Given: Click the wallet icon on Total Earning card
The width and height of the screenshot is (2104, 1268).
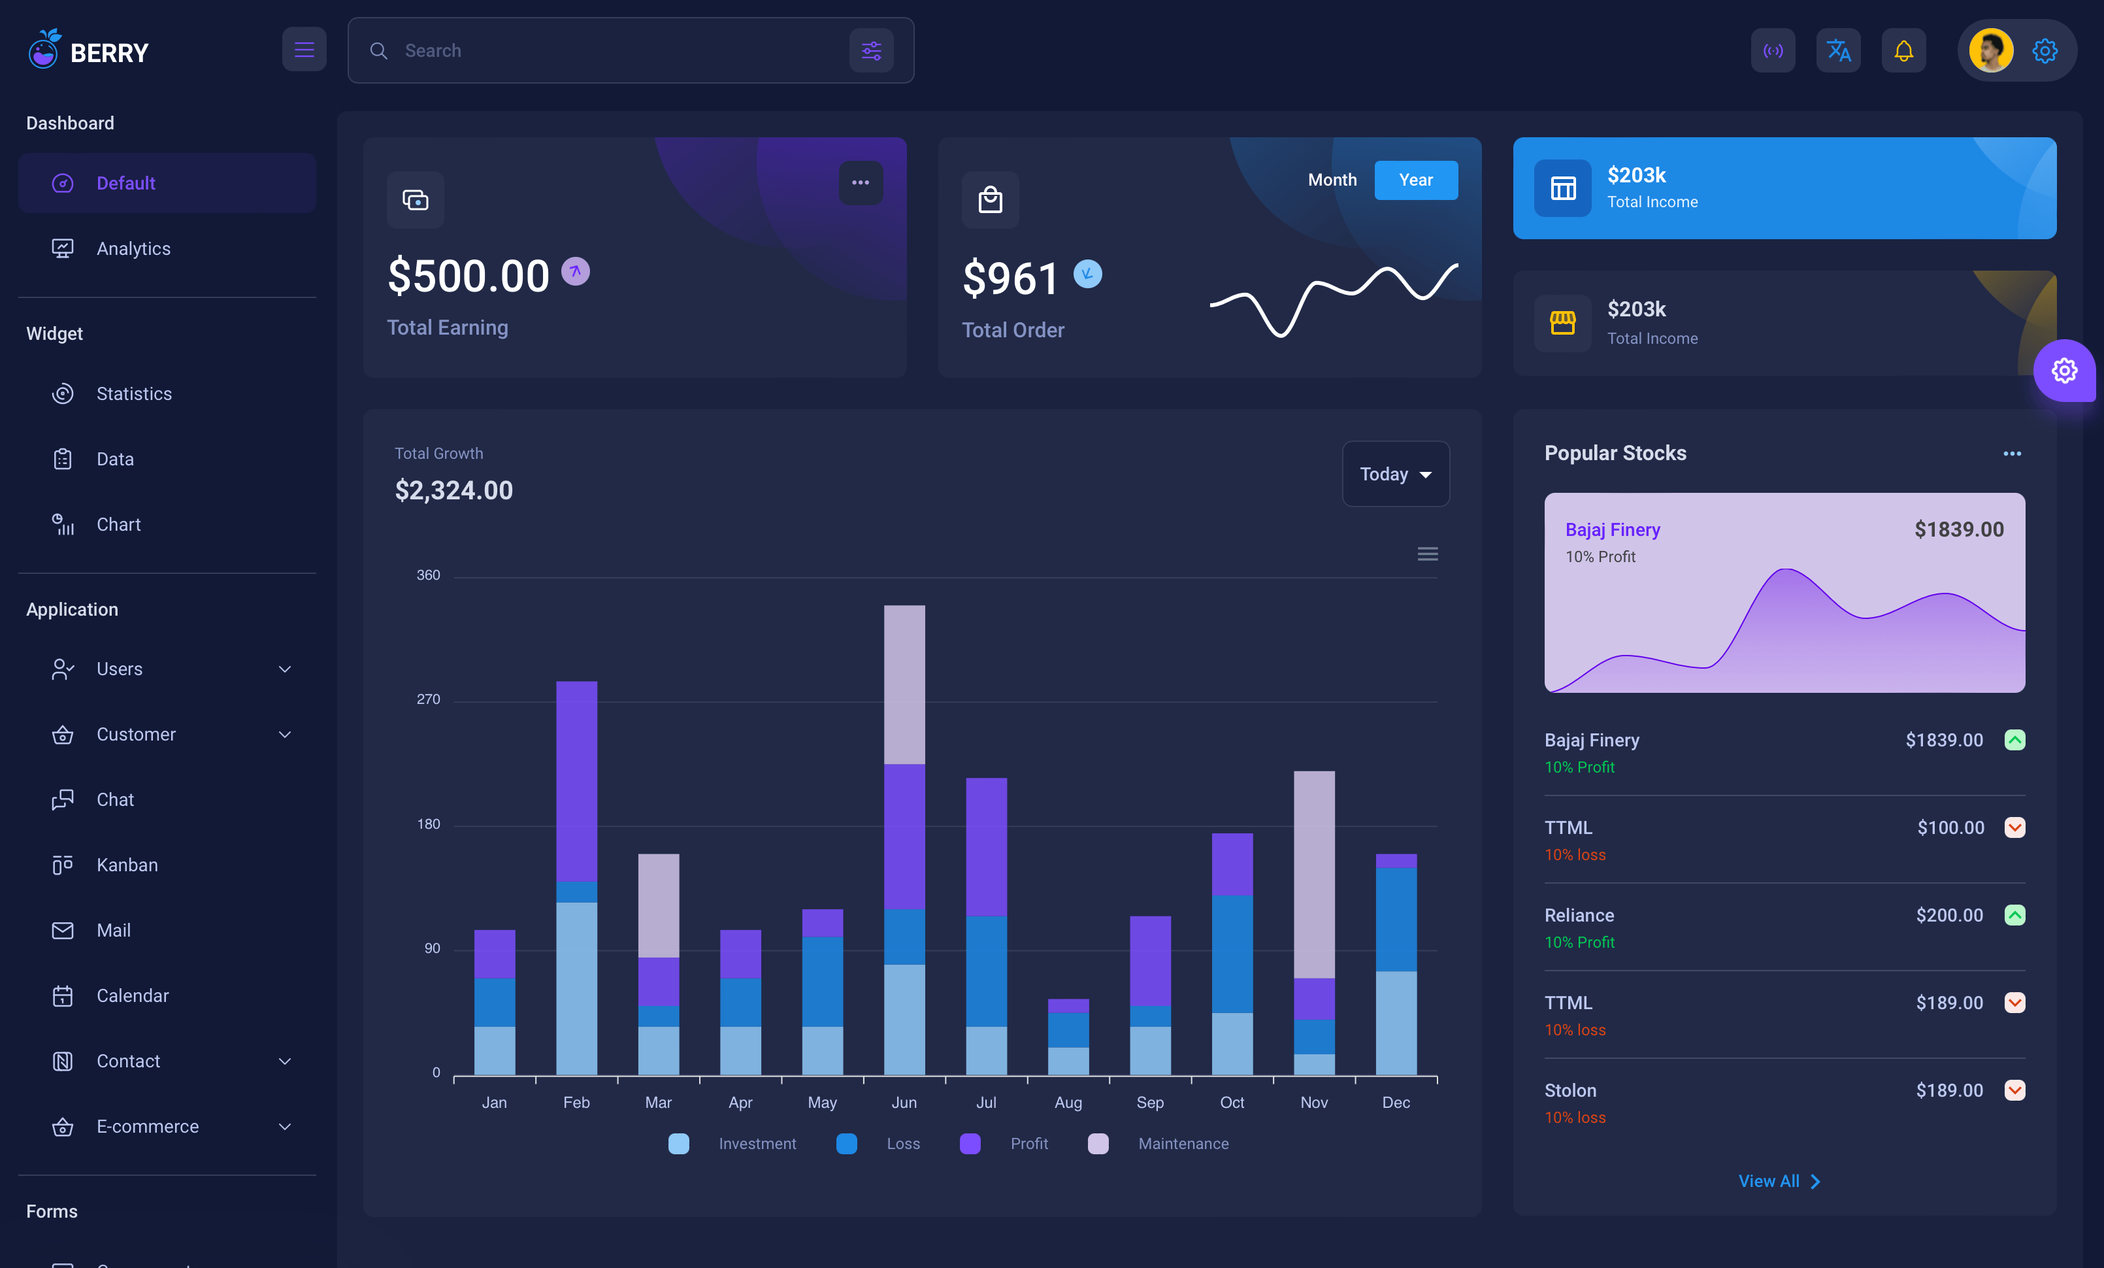Looking at the screenshot, I should [x=416, y=200].
